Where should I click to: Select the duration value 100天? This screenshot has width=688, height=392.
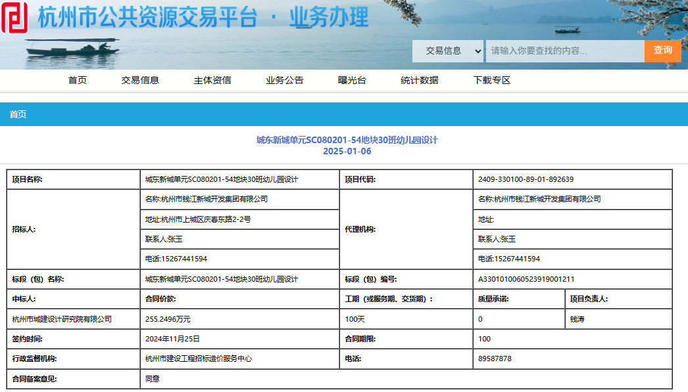click(x=355, y=319)
